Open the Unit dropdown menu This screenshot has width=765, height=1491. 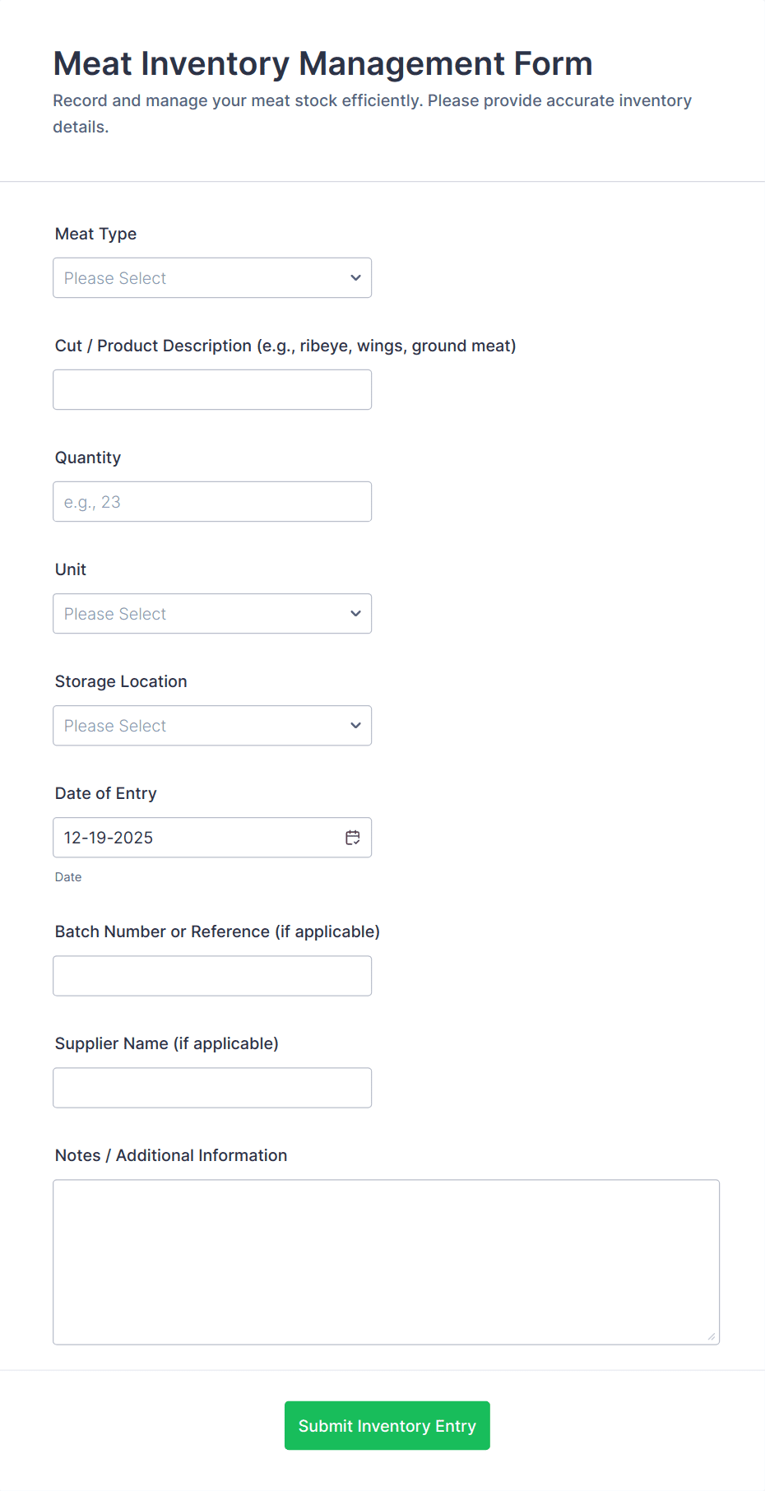tap(212, 613)
